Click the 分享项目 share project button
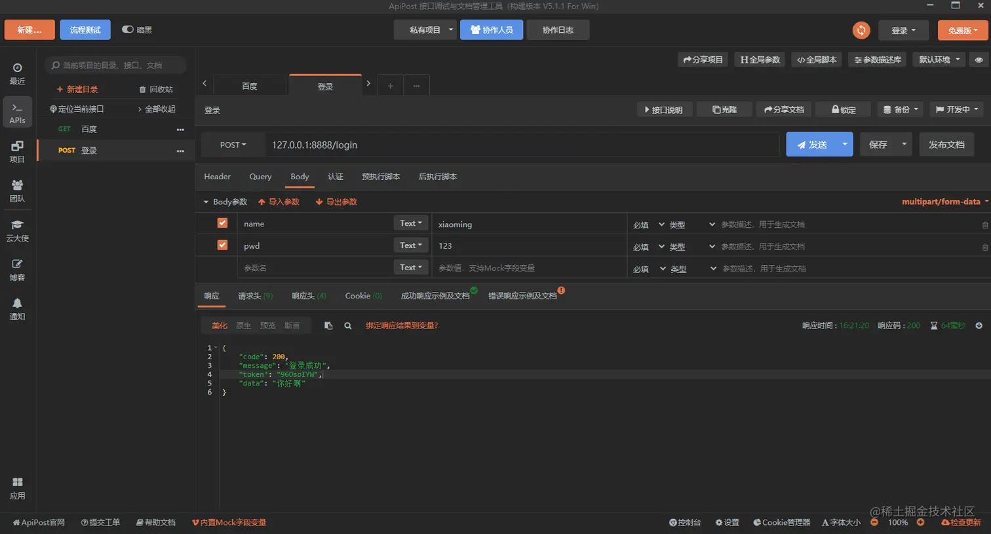This screenshot has width=991, height=534. tap(703, 60)
